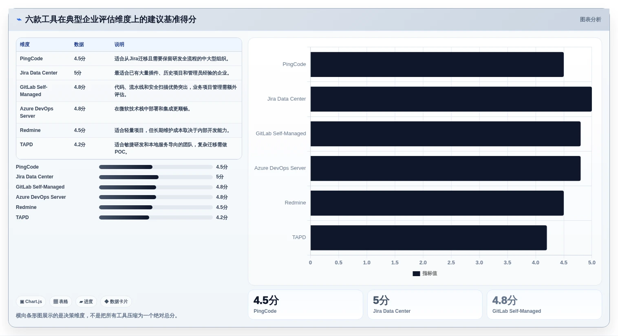This screenshot has height=336, width=618.
Task: Select the GitLab Self-Managed table cell
Action: point(34,91)
